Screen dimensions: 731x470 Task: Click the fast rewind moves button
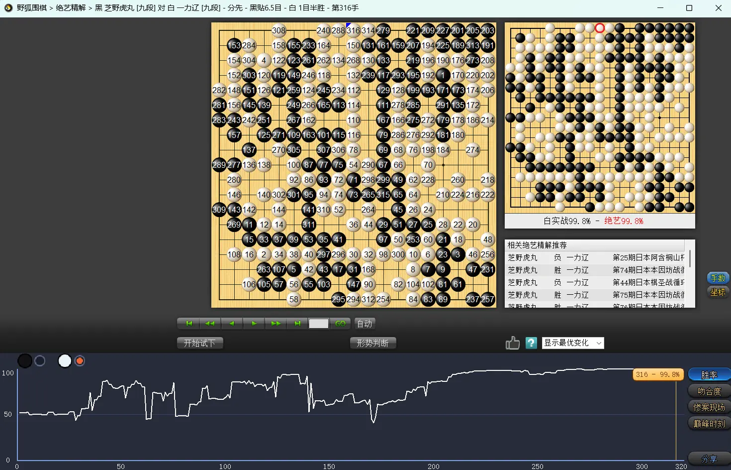click(x=210, y=324)
